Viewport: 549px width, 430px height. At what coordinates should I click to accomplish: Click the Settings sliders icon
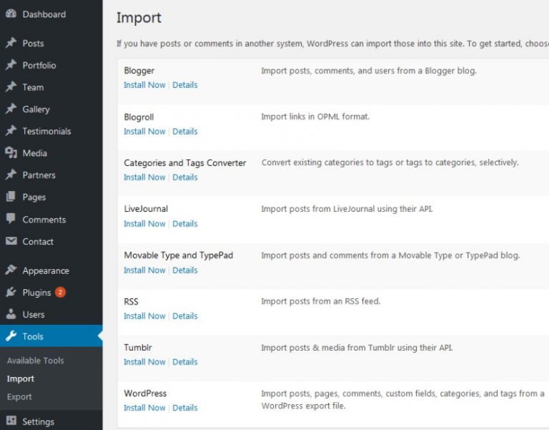tap(11, 421)
